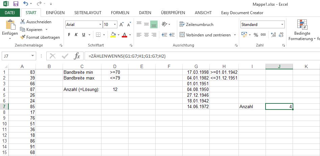Viewport: 320px width, 156px height.
Task: Apply the yellow fill color
Action: click(x=113, y=35)
